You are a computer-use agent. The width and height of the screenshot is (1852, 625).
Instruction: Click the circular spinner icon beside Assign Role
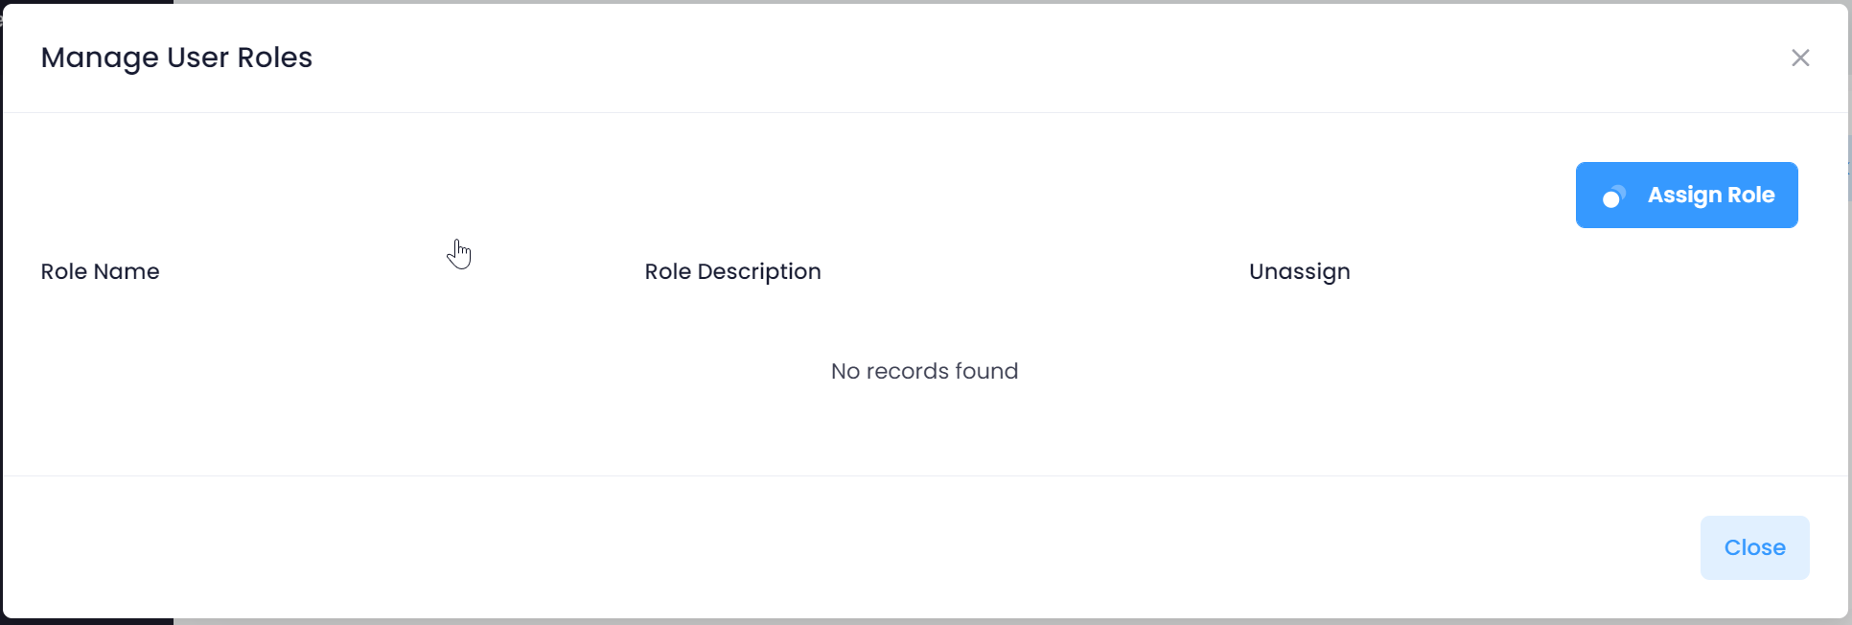(1614, 197)
